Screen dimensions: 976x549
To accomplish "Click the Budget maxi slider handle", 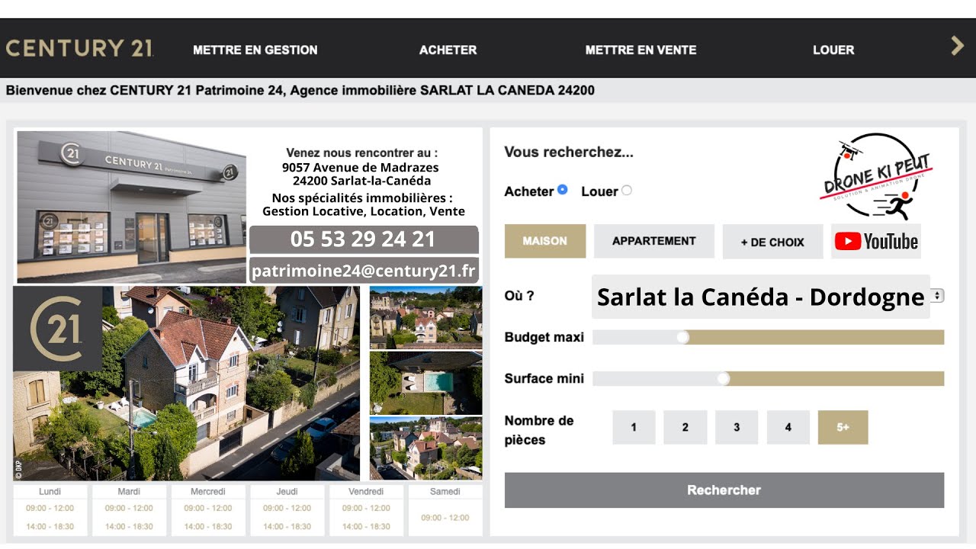I will (x=683, y=337).
